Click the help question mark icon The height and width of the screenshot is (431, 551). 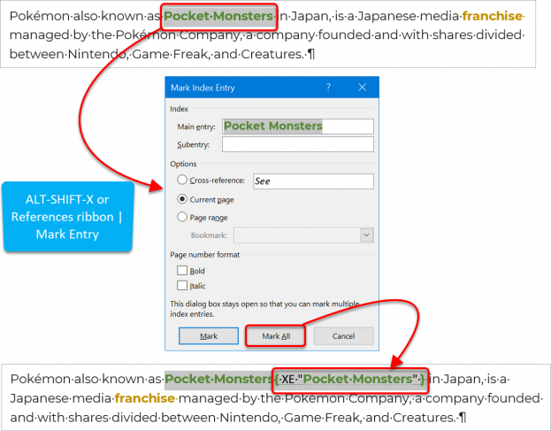(328, 88)
